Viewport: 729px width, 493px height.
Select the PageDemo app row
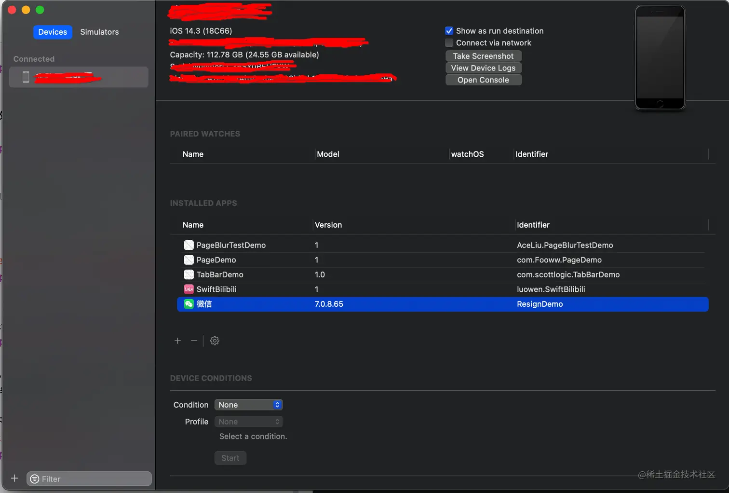pos(443,260)
